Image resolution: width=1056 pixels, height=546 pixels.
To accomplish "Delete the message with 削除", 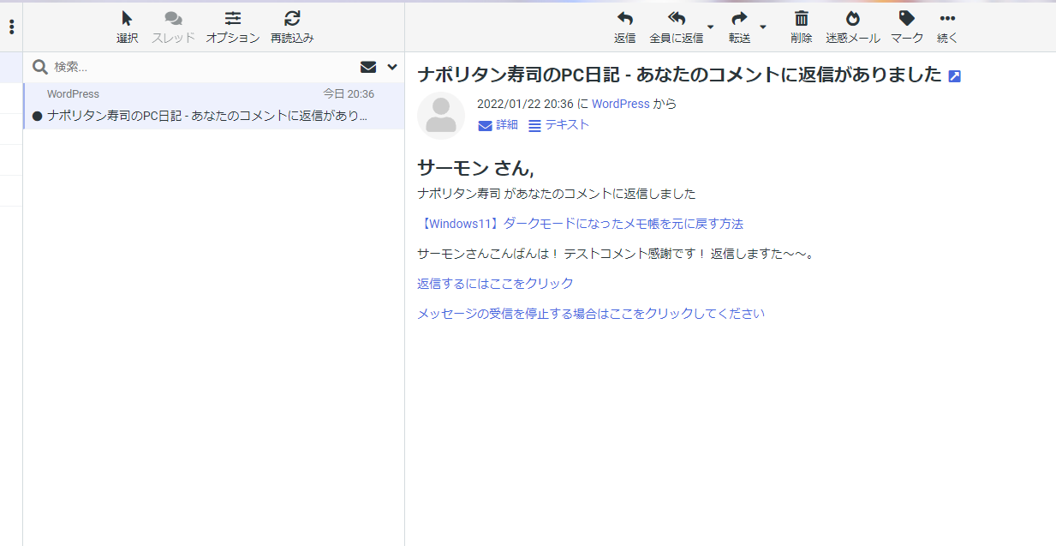I will pyautogui.click(x=802, y=27).
